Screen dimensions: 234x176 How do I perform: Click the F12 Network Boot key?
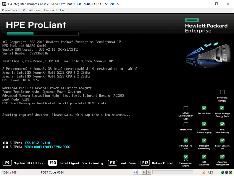[x=145, y=163]
